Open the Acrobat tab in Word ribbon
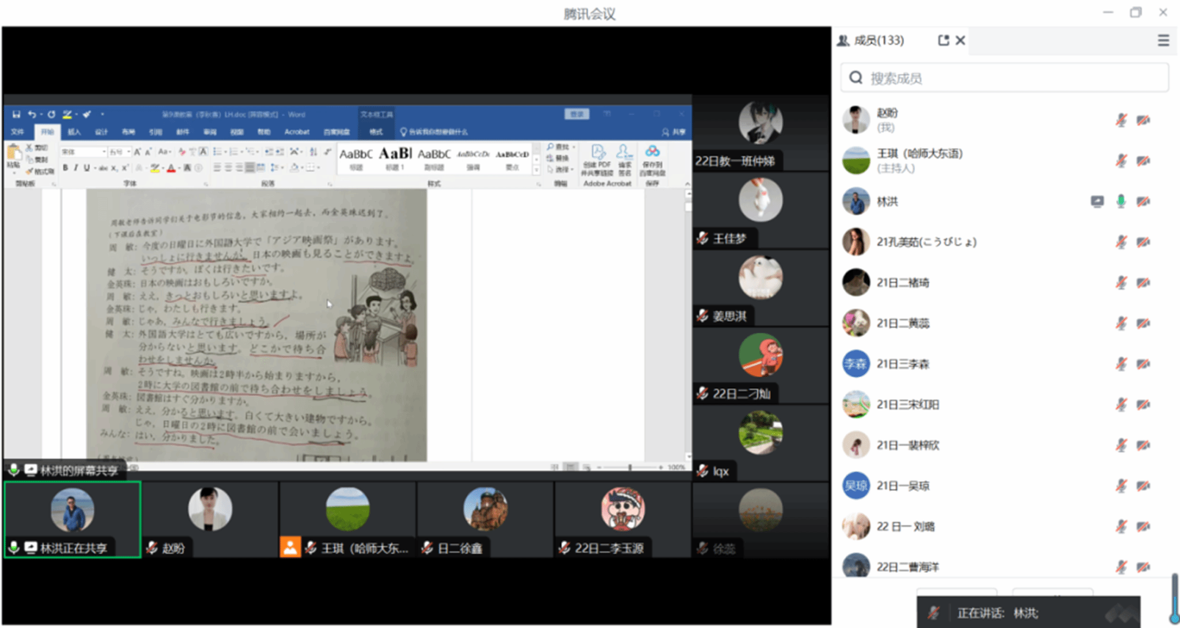Image resolution: width=1180 pixels, height=628 pixels. click(297, 132)
